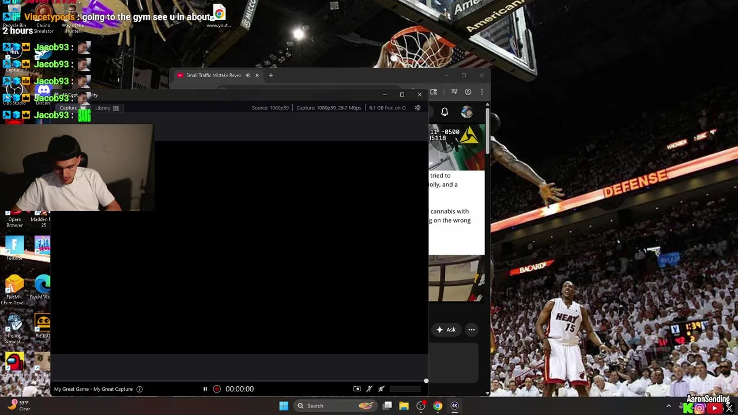Viewport: 738px width, 415px height.
Task: Mute the Chrome tab via its speaker icon
Action: (248, 76)
